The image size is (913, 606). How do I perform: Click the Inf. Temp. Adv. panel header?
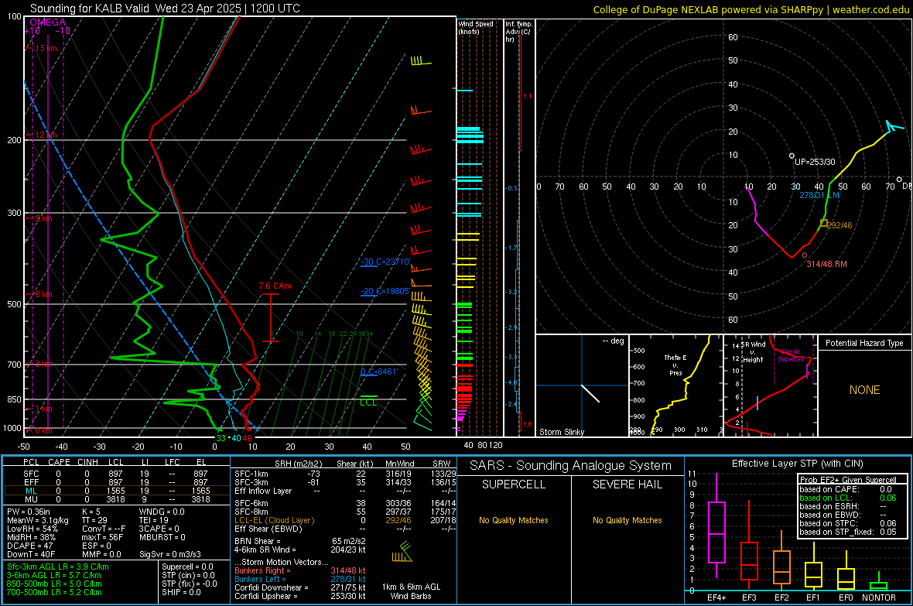pyautogui.click(x=518, y=32)
